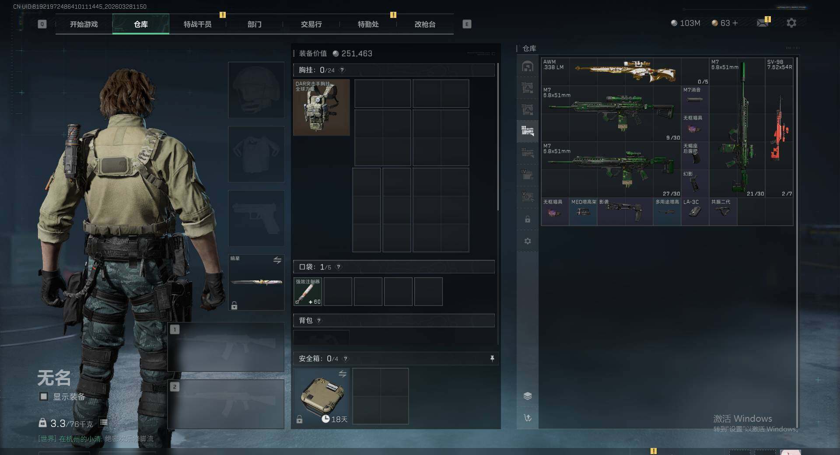840x455 pixels.
Task: Toggle the safe box swap arrows
Action: click(x=343, y=374)
